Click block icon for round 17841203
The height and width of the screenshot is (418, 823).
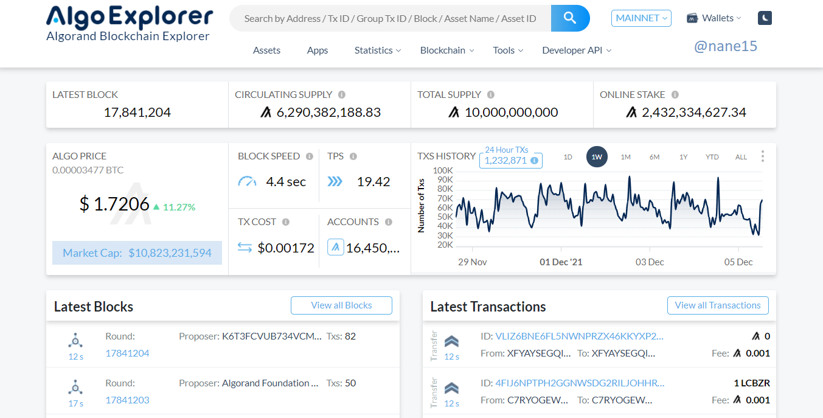coord(75,387)
